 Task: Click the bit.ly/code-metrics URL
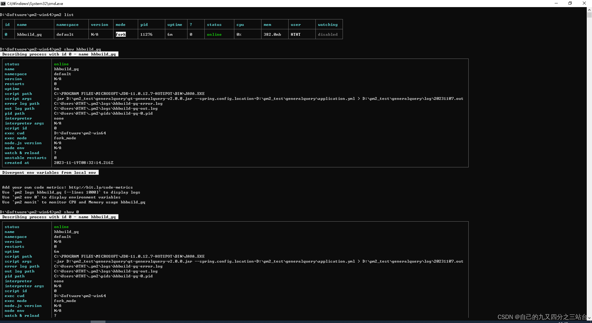101,187
